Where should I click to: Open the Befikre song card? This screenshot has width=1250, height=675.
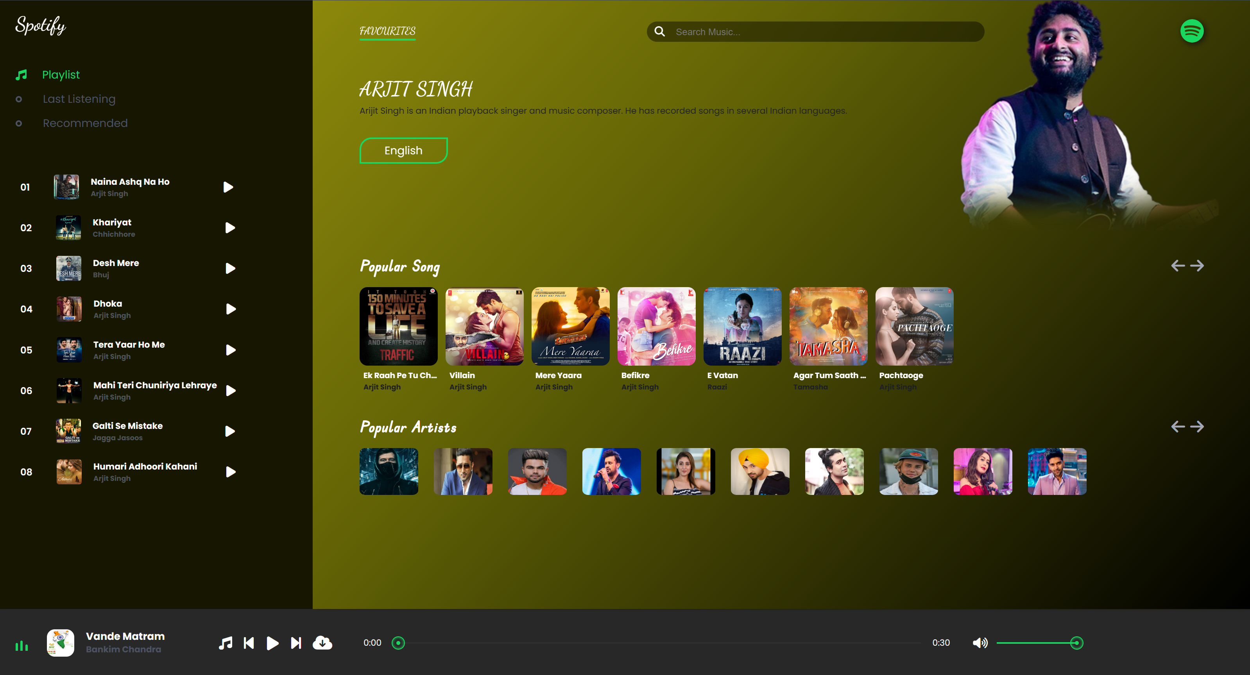pyautogui.click(x=656, y=326)
